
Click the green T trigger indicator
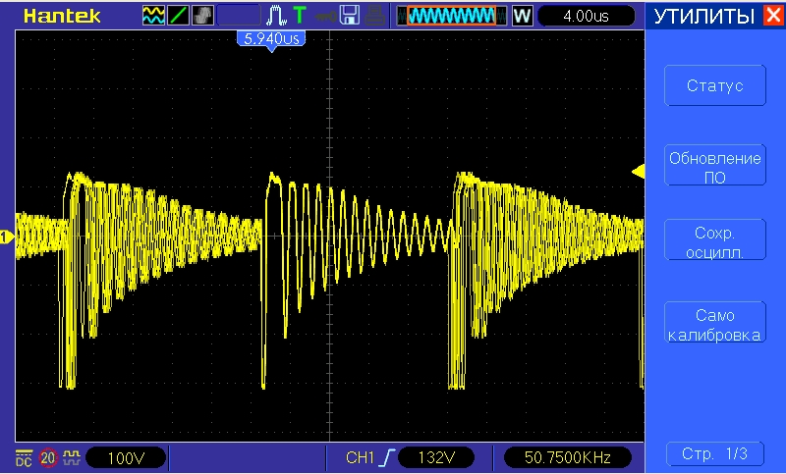click(x=299, y=16)
